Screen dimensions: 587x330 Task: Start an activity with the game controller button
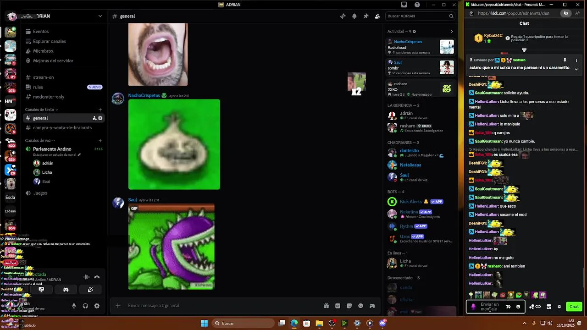(x=66, y=290)
